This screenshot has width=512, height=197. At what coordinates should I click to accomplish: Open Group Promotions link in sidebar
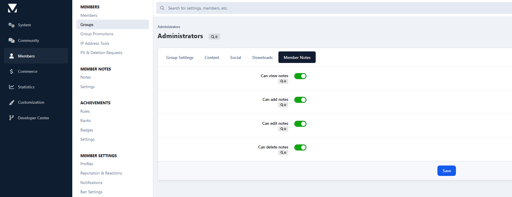coord(97,34)
